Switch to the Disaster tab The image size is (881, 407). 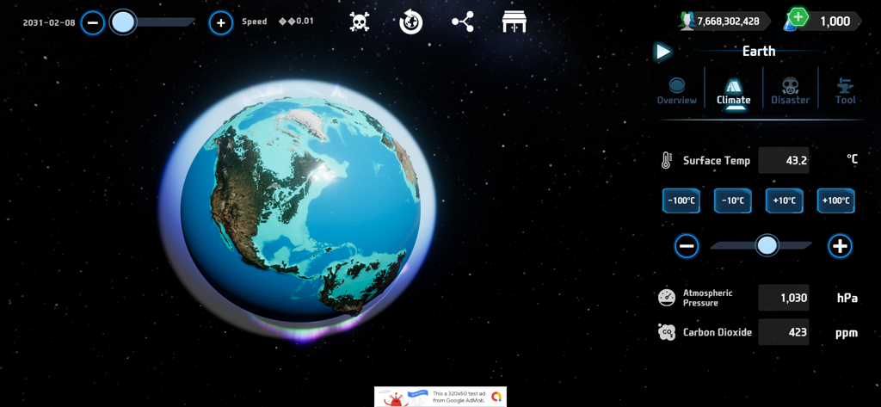790,91
